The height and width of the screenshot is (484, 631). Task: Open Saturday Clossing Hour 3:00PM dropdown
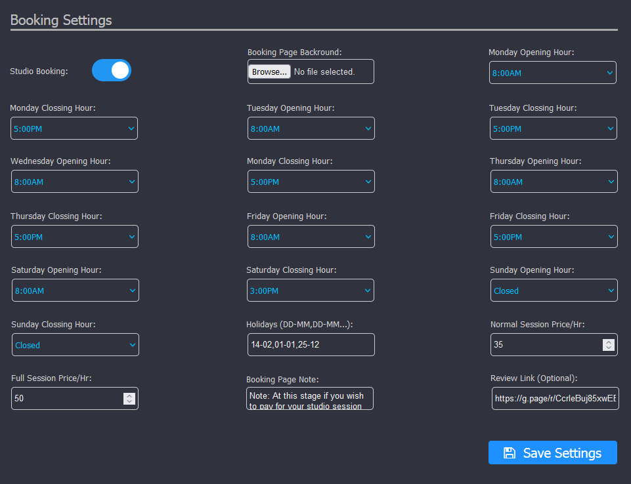point(311,291)
